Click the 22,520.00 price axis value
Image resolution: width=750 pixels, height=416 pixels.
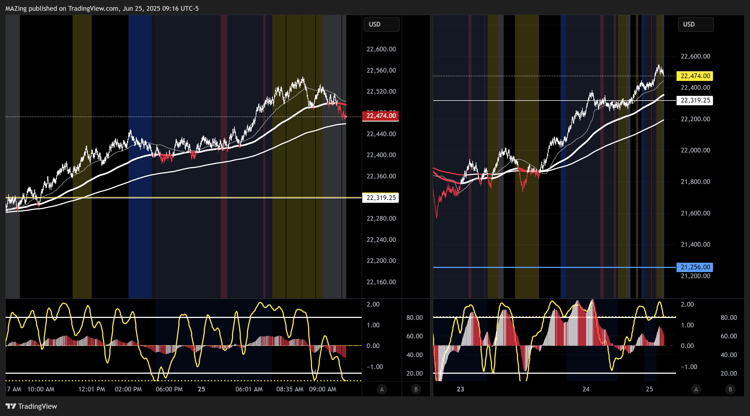point(381,91)
